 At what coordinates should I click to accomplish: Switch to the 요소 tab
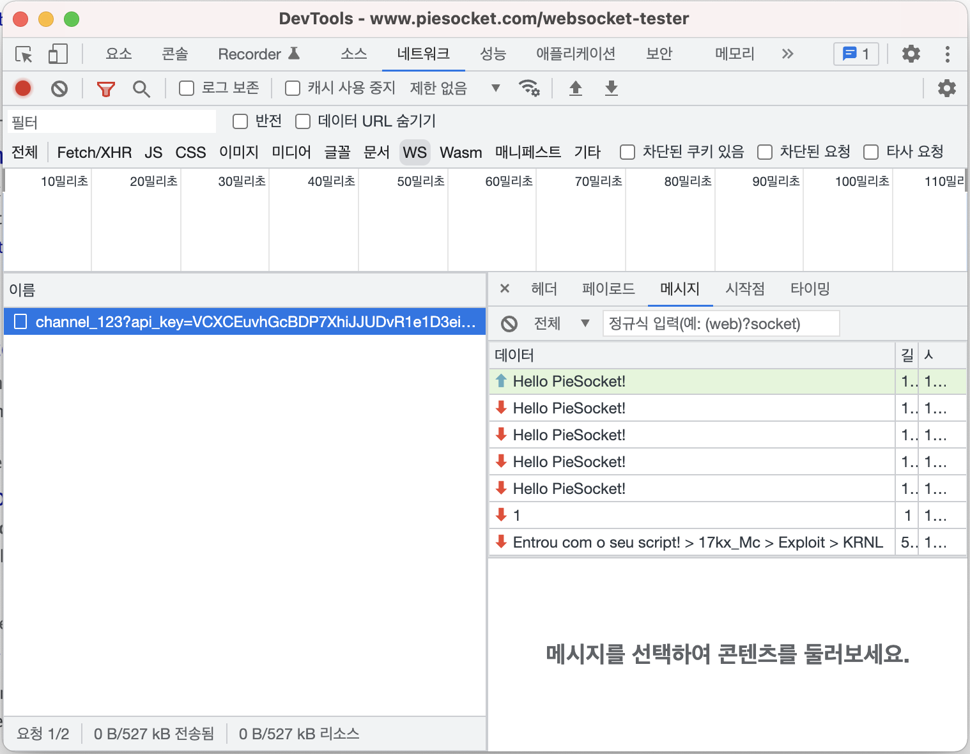(119, 54)
